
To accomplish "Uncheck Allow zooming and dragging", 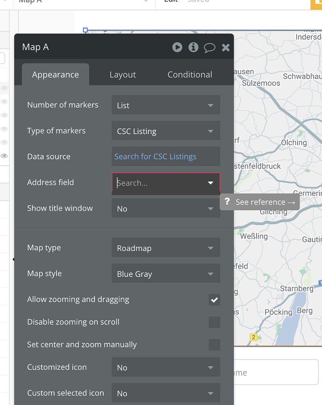I will point(214,300).
